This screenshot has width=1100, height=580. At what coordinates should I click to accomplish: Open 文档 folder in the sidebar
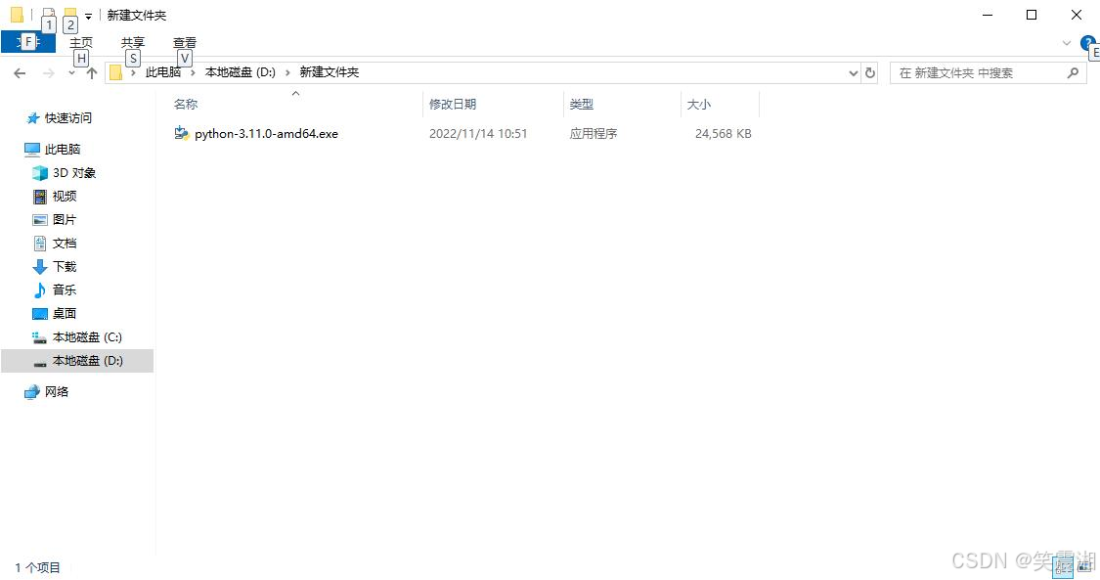pyautogui.click(x=65, y=244)
